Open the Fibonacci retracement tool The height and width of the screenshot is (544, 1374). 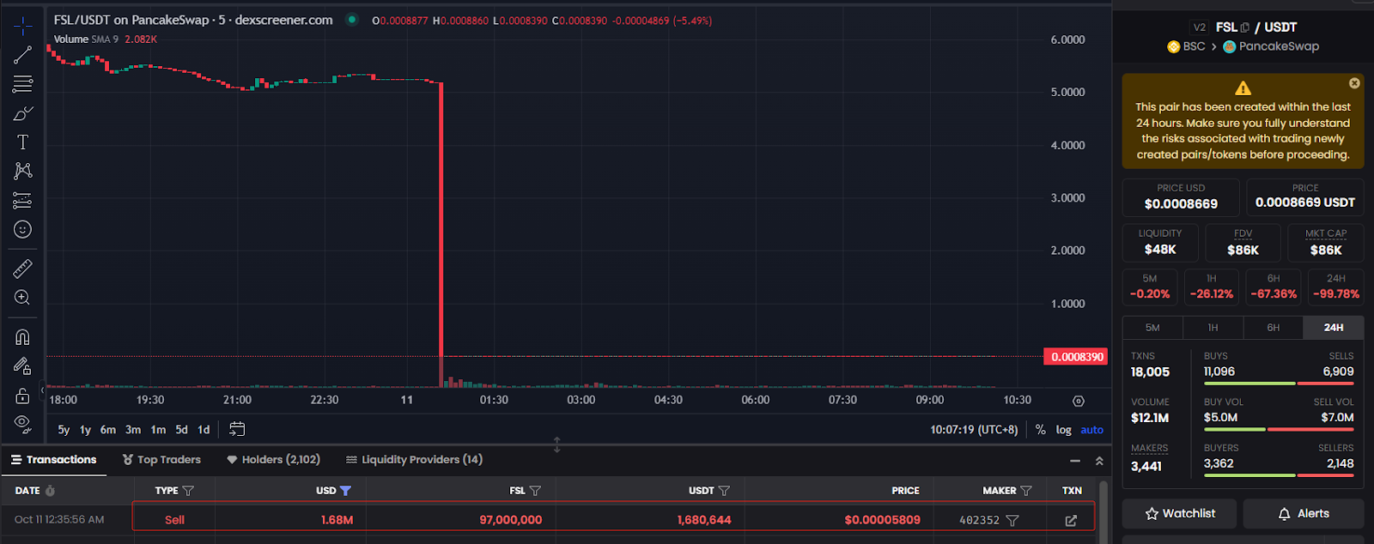pyautogui.click(x=22, y=84)
